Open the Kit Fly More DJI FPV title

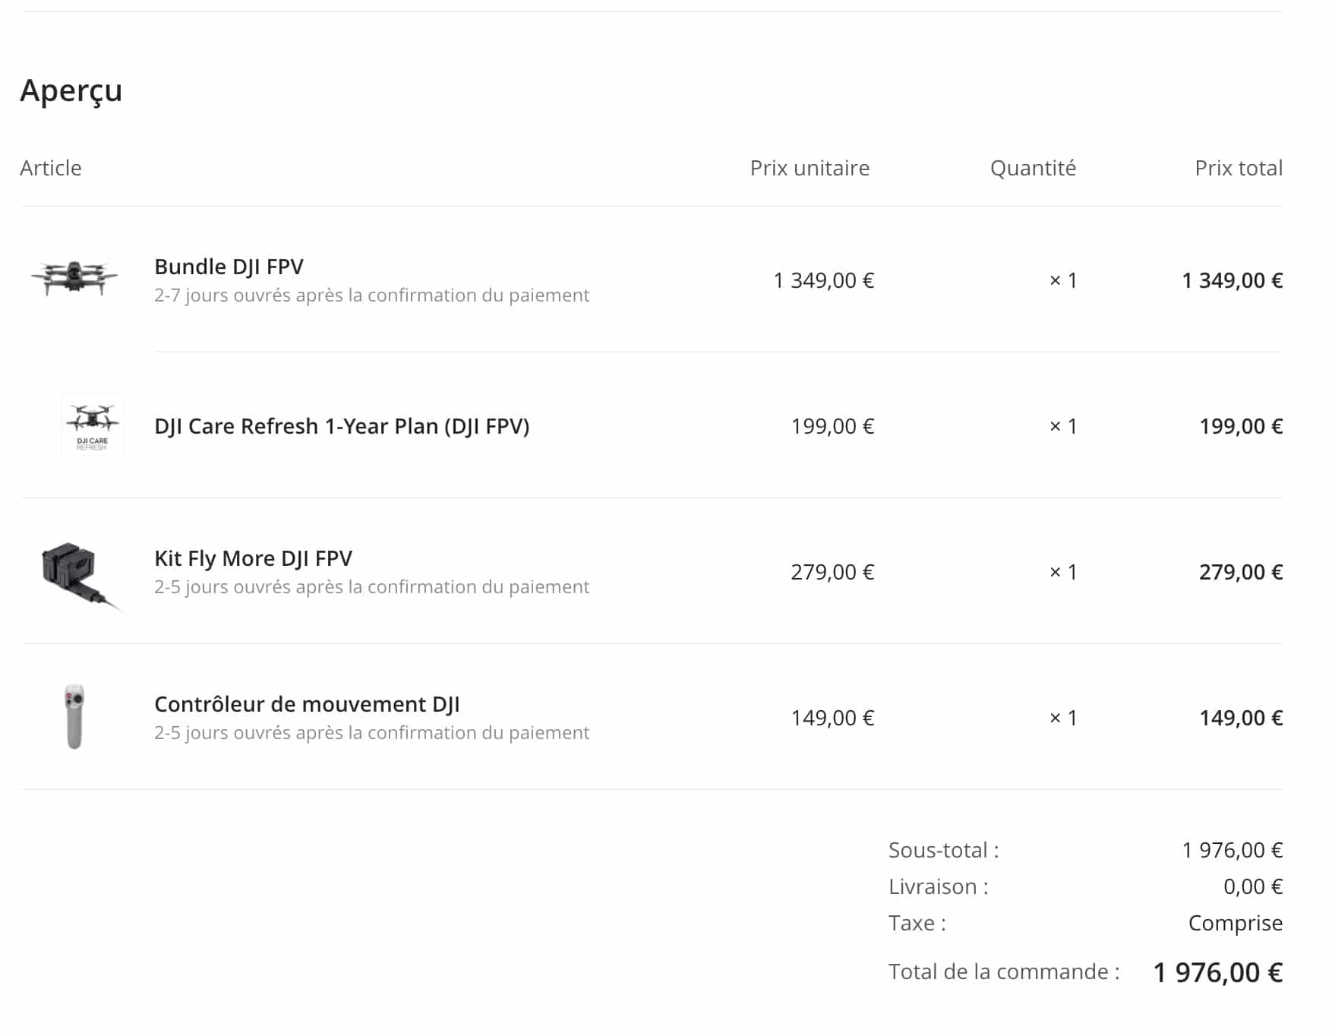[x=253, y=558]
